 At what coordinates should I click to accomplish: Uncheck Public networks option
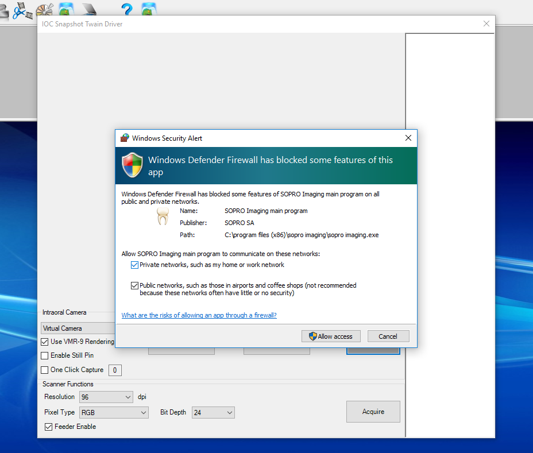click(x=134, y=285)
